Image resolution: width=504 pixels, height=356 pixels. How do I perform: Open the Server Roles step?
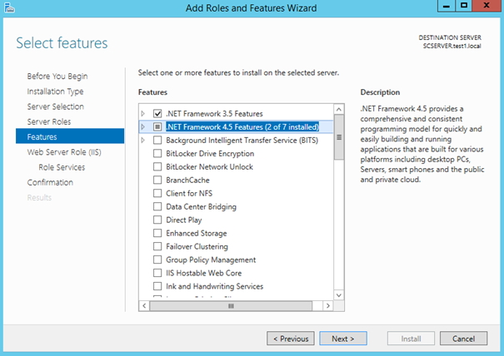tap(49, 121)
